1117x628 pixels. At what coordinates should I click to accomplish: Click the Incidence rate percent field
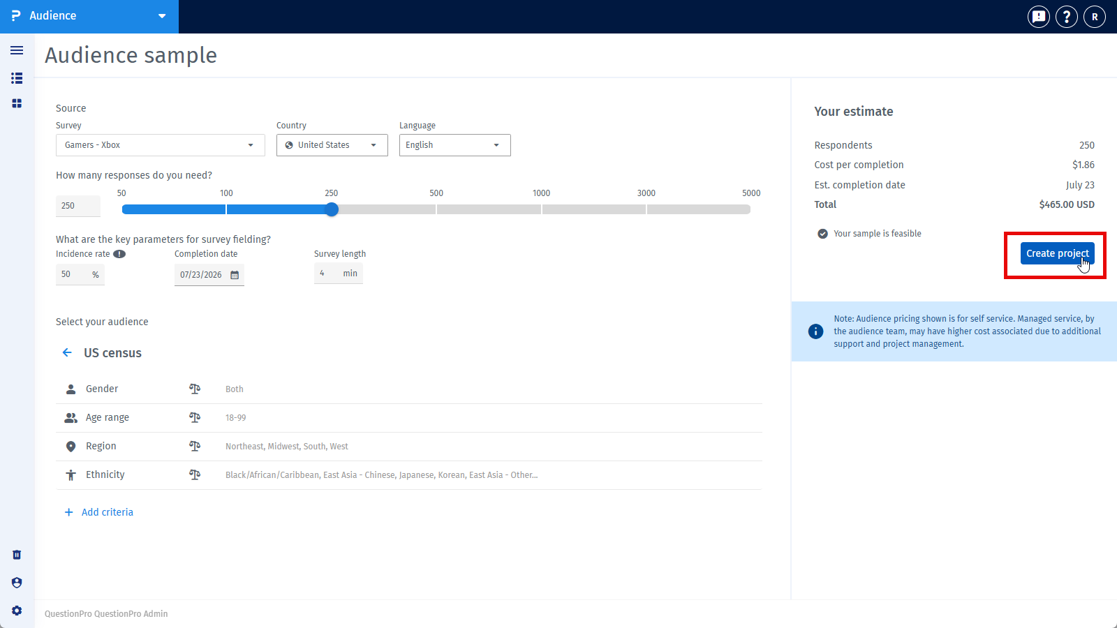tap(80, 274)
